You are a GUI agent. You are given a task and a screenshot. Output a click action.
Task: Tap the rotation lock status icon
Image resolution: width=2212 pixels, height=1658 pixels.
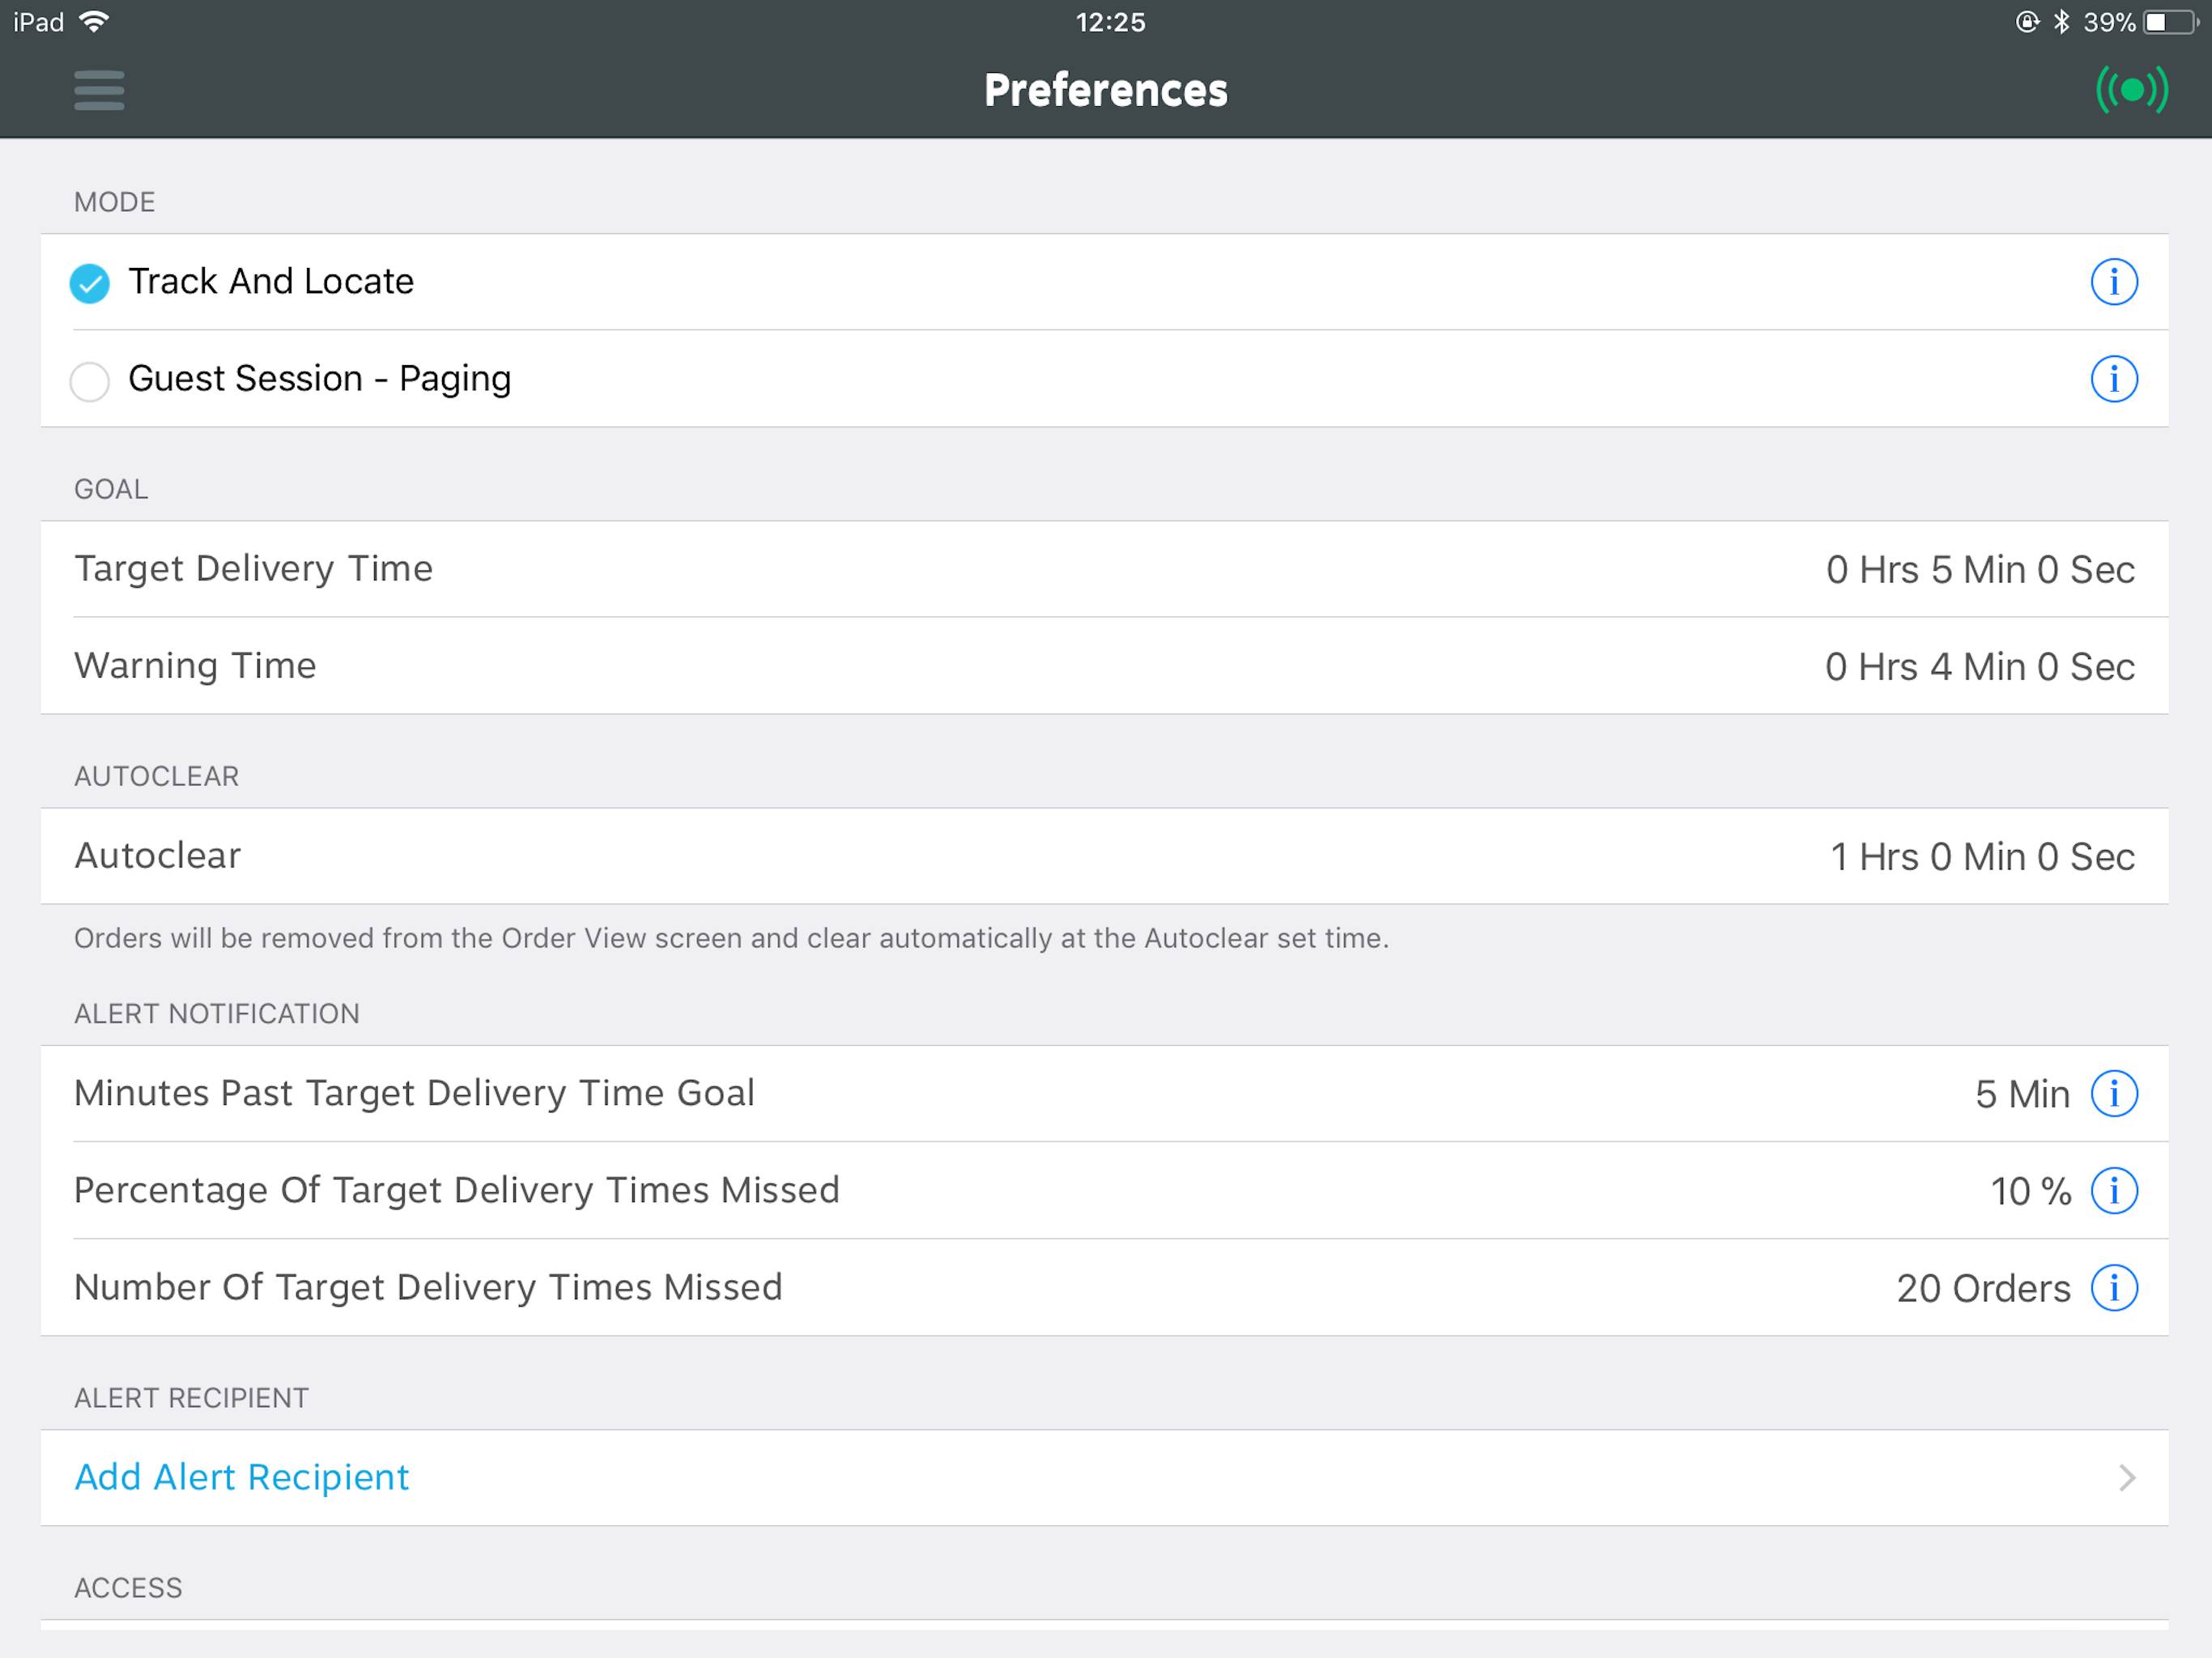pyautogui.click(x=2027, y=22)
